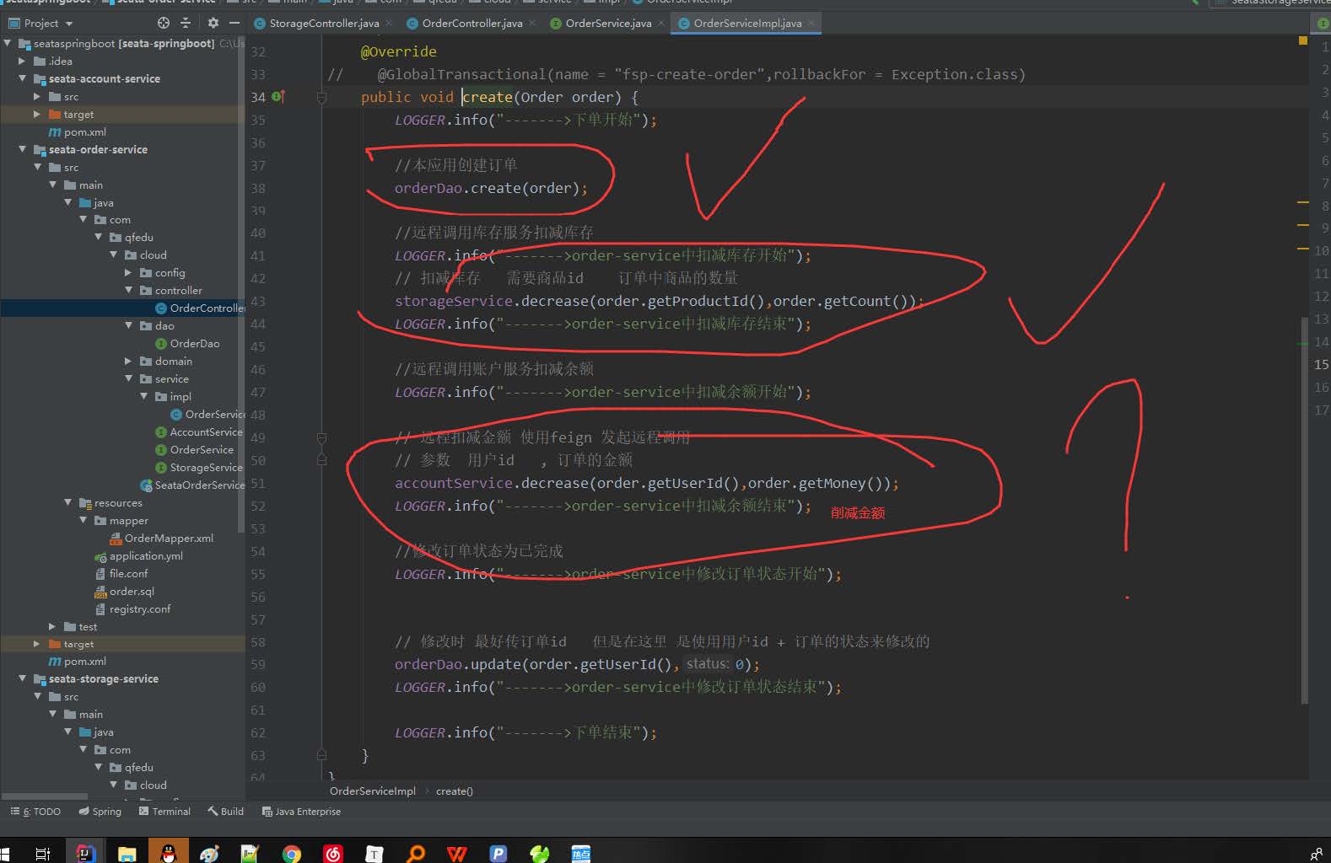Open QQ penguin app from taskbar

(x=168, y=854)
